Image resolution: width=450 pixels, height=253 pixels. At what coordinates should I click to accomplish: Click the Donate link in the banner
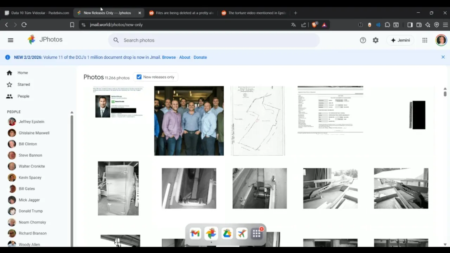click(200, 57)
